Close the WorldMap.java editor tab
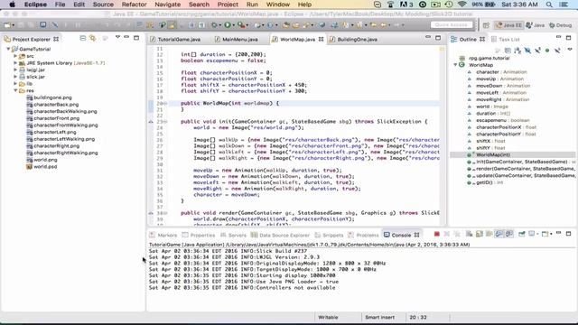The image size is (578, 325). [x=322, y=39]
